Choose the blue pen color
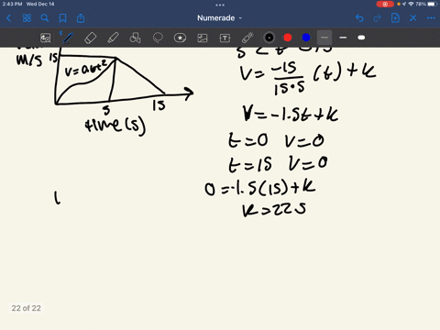 click(x=306, y=38)
